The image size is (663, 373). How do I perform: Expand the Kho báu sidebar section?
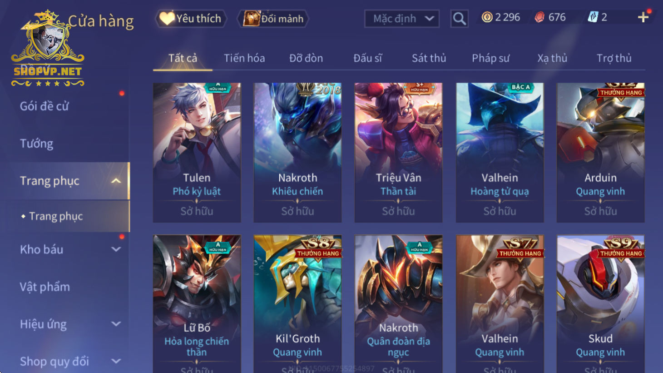tap(116, 249)
